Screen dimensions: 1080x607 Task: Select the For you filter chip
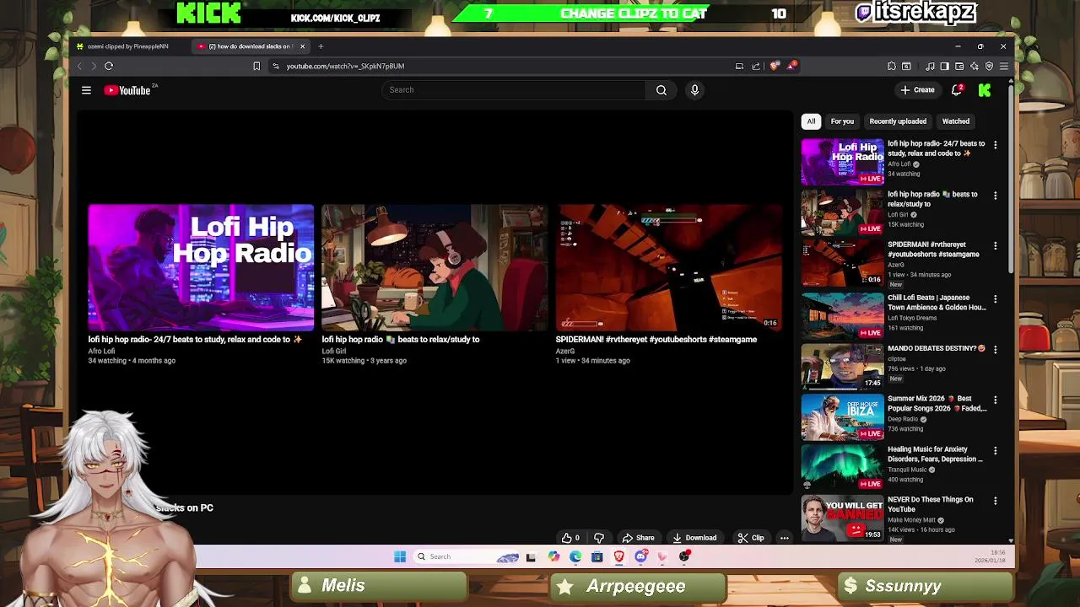[842, 121]
